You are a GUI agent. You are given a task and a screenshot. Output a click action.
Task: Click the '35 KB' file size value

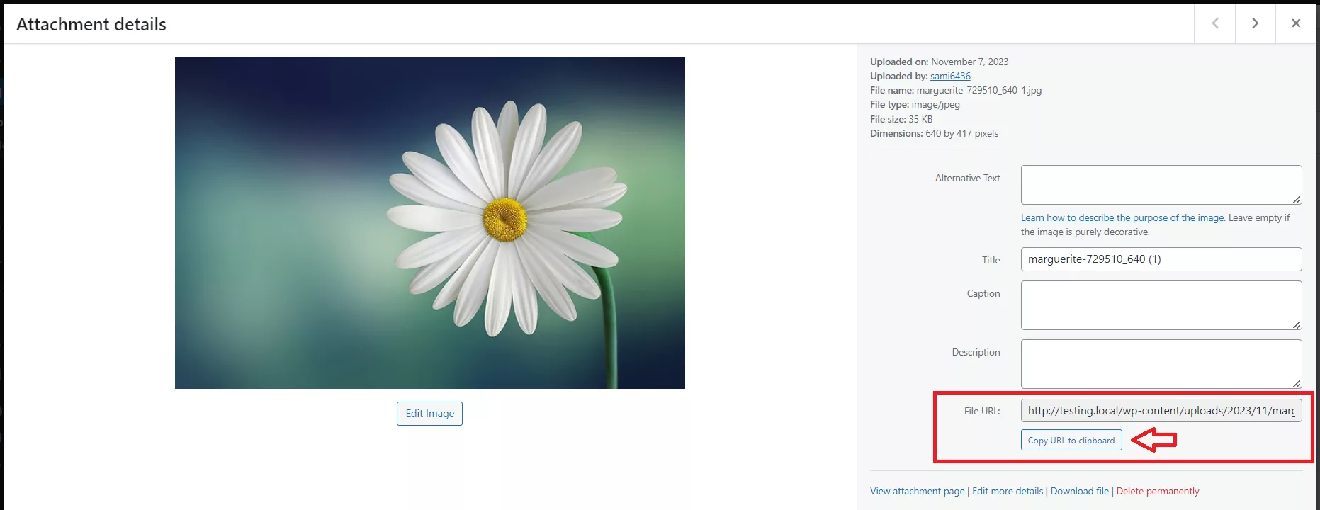click(x=920, y=119)
